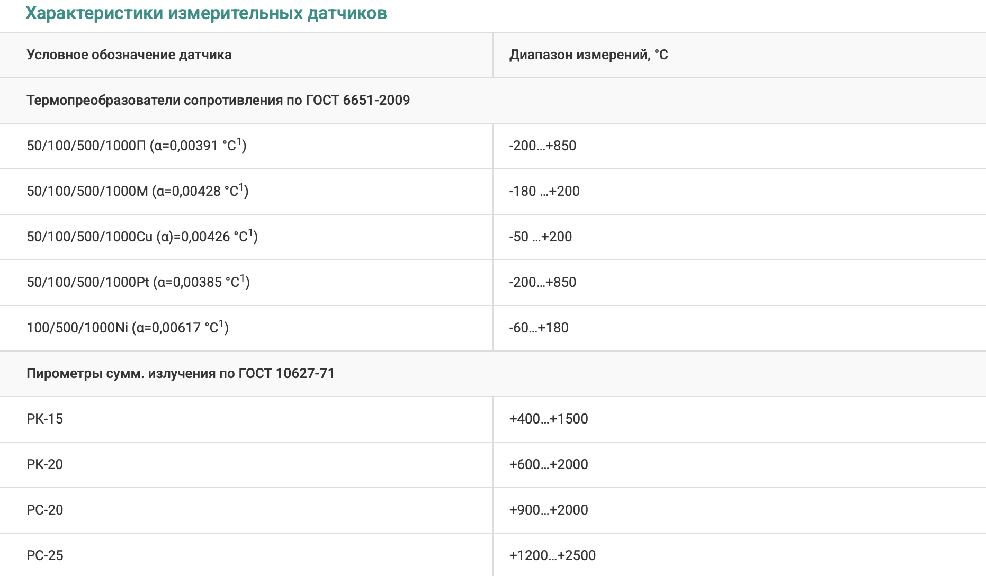Click the range value +600…+2000
The image size is (986, 576).
coord(549,464)
